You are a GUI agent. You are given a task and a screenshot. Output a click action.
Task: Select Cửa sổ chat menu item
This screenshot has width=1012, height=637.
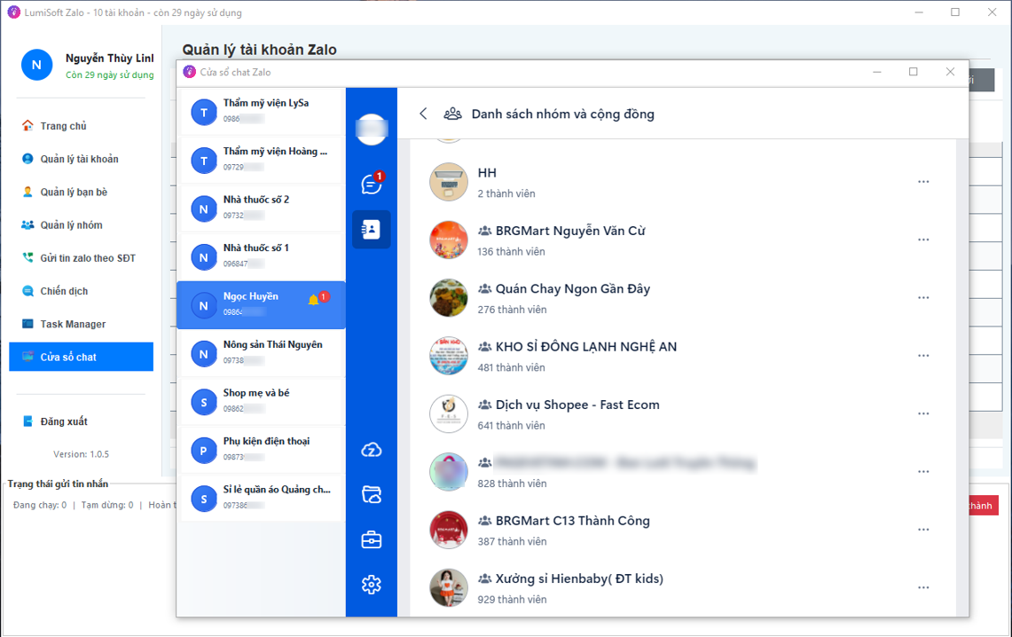click(82, 357)
